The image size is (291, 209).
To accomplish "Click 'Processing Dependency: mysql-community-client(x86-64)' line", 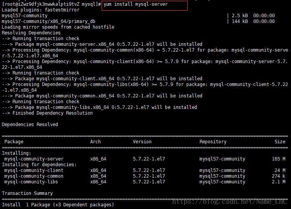I will pyautogui.click(x=145, y=65).
